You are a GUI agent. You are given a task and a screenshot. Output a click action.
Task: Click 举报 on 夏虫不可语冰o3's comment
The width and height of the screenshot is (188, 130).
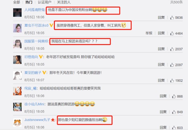[149, 33]
